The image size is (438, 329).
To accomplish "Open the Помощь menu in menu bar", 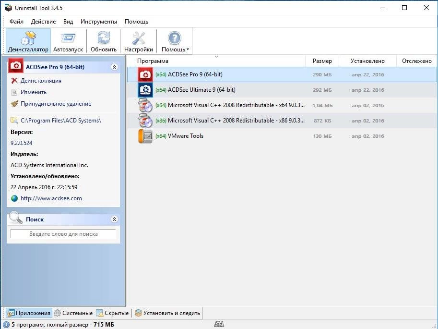I will click(136, 22).
